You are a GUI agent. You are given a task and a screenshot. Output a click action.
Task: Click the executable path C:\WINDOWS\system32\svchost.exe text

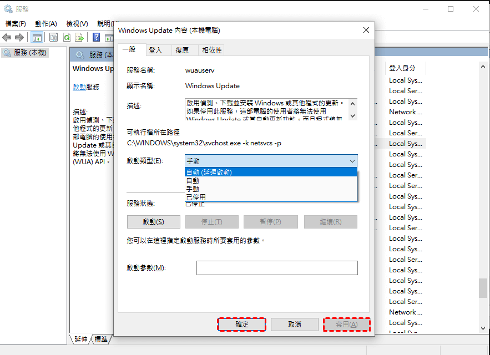(x=204, y=143)
